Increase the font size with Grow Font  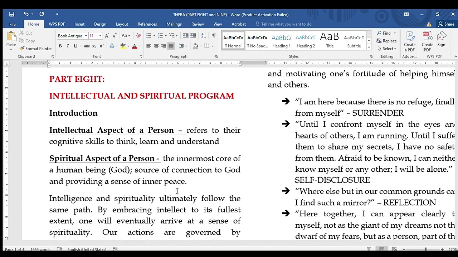click(x=107, y=36)
